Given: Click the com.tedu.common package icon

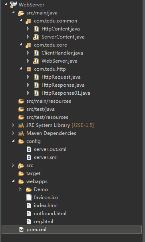Looking at the screenshot, I should click(29, 21).
